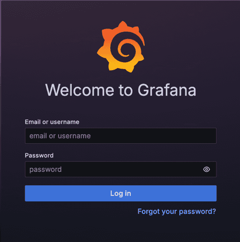Click the word Welcome in heading

coord(80,90)
